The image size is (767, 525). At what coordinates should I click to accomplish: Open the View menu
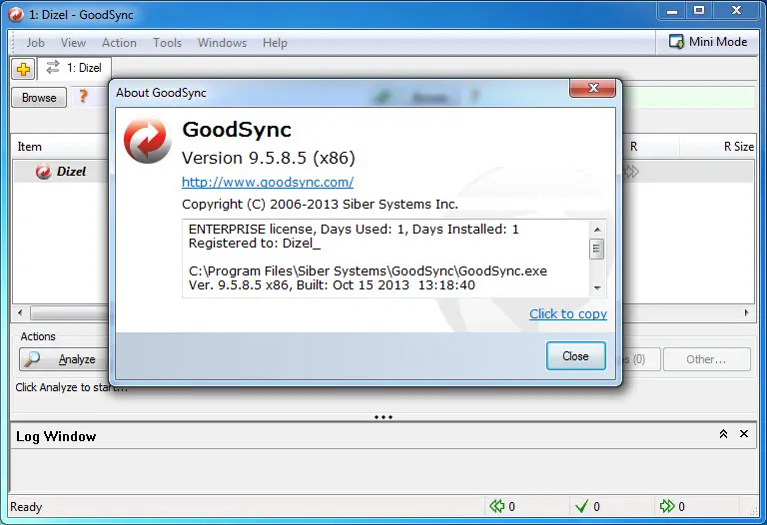(x=73, y=43)
